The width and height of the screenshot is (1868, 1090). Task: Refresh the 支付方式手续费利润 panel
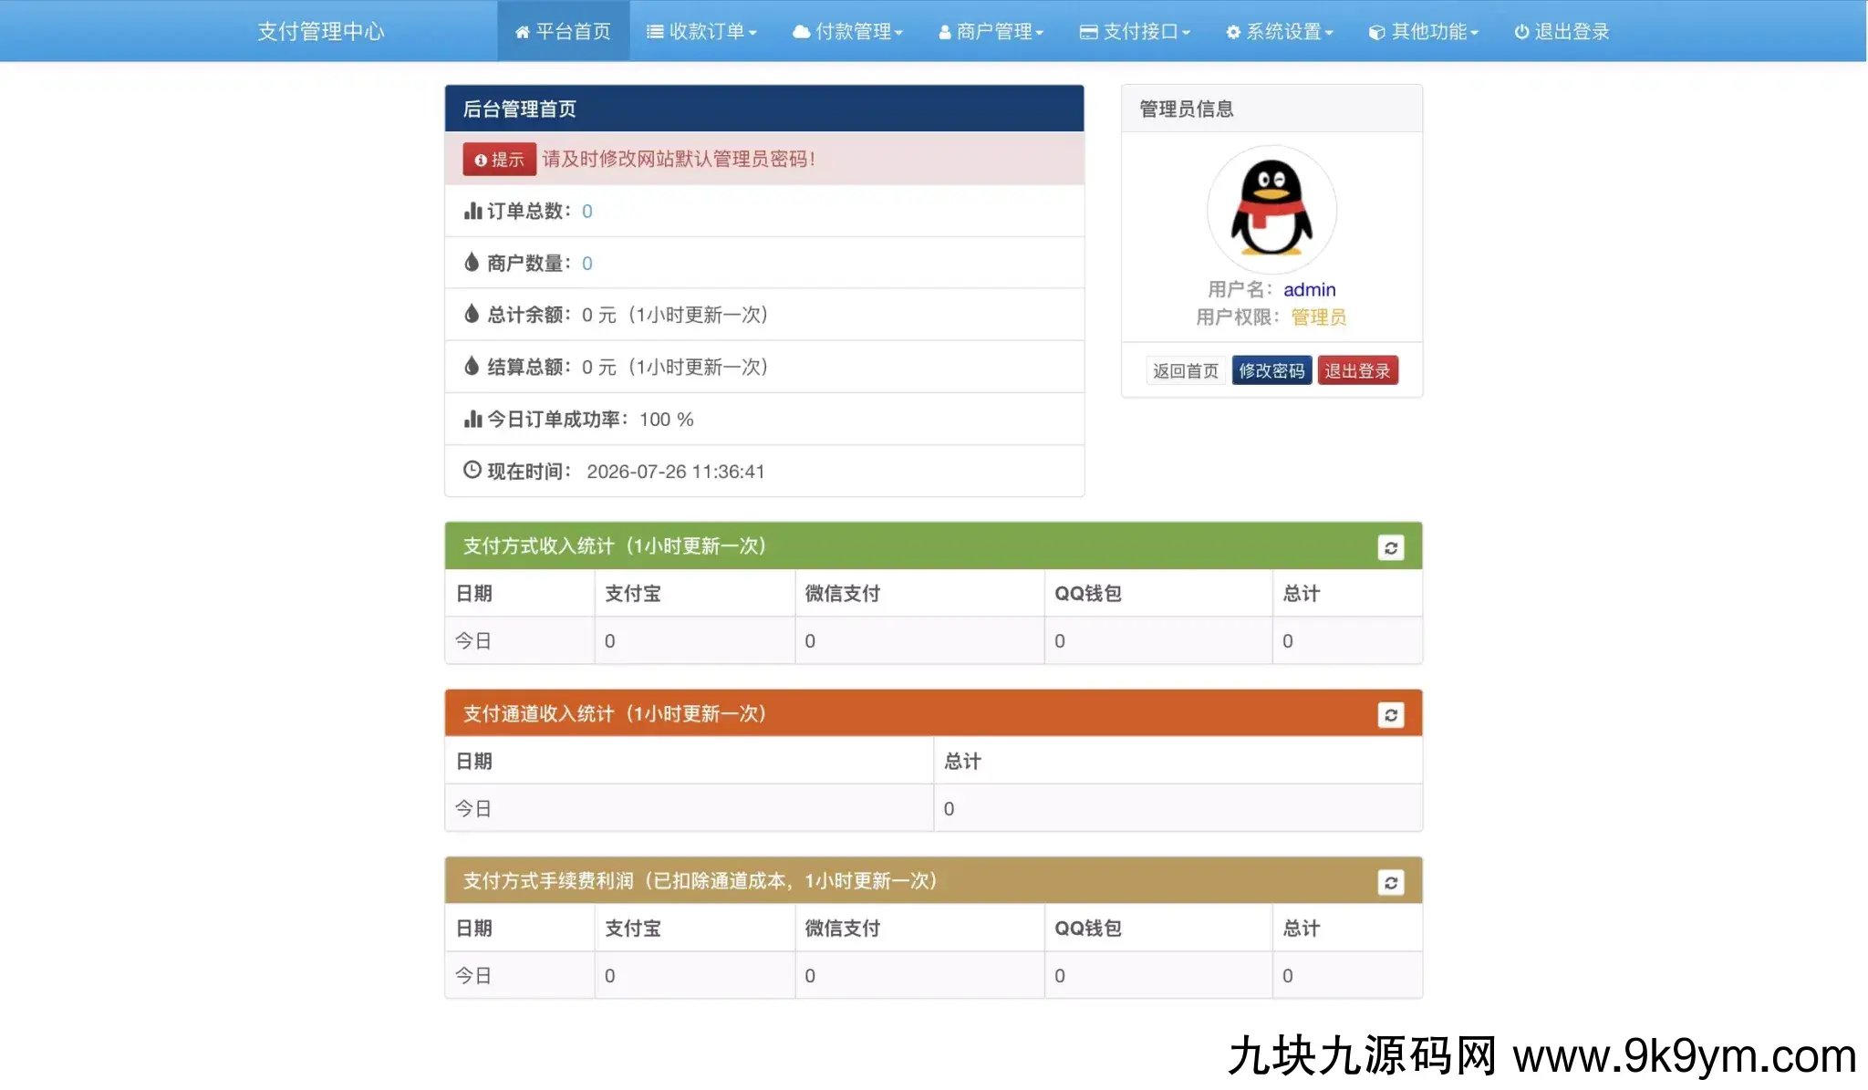tap(1390, 882)
